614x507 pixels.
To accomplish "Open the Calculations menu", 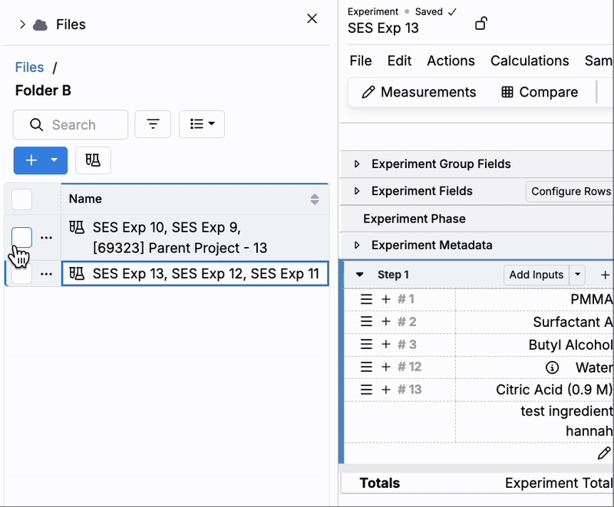I will click(530, 61).
